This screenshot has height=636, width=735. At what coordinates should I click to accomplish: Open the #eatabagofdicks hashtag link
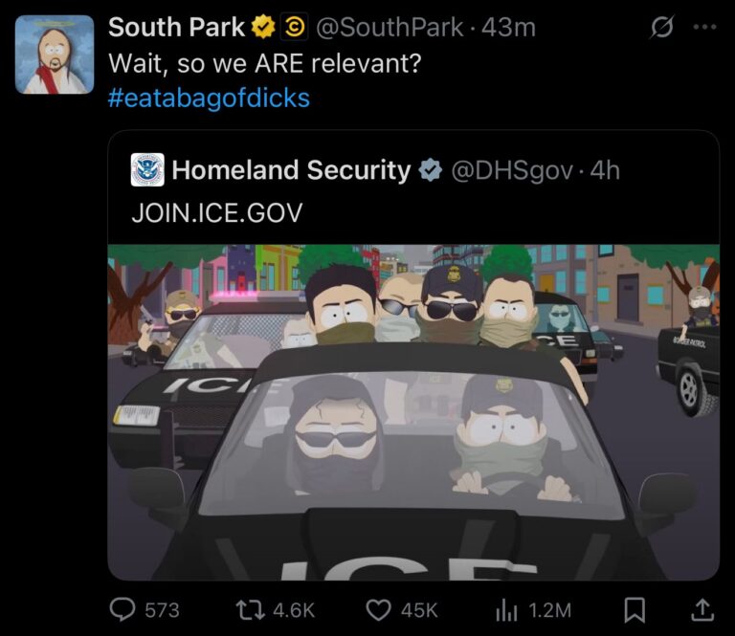[209, 98]
